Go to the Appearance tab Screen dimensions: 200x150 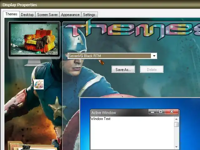[70, 15]
